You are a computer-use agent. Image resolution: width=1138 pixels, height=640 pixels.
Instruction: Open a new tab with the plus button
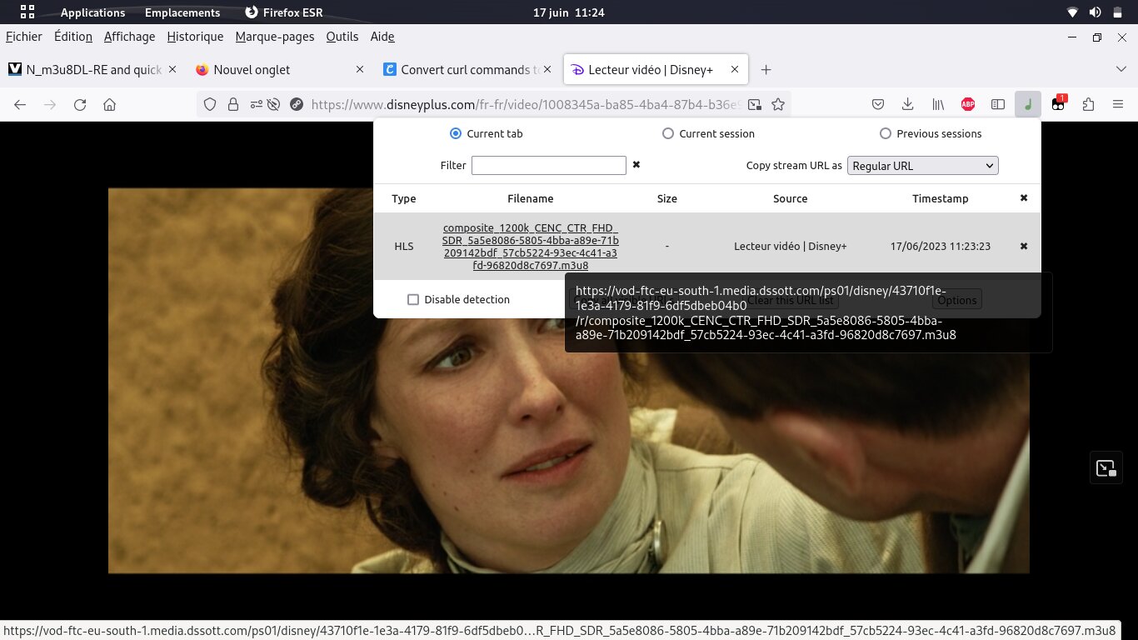pos(766,69)
